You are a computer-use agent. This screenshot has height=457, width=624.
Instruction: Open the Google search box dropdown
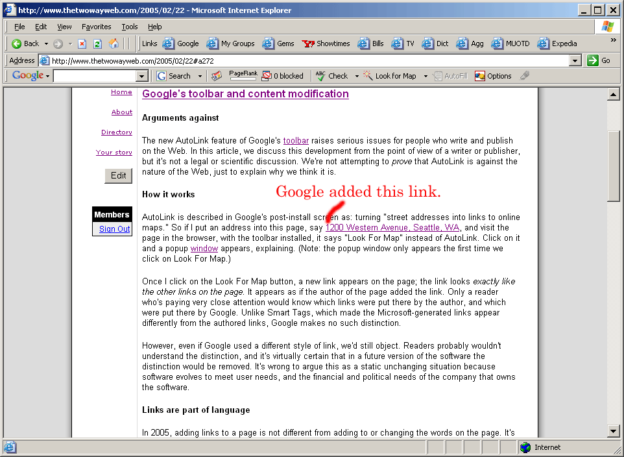(142, 76)
